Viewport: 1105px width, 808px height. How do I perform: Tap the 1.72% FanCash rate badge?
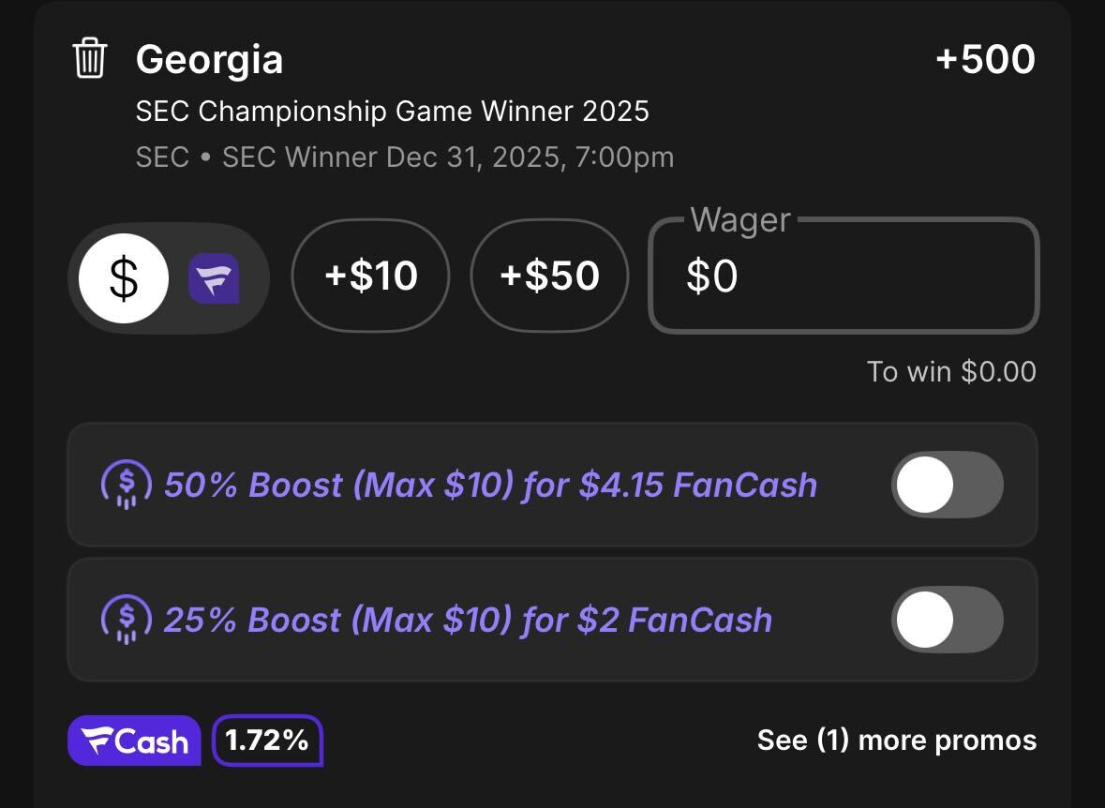click(267, 741)
